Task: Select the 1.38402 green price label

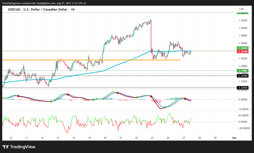Action: click(243, 48)
